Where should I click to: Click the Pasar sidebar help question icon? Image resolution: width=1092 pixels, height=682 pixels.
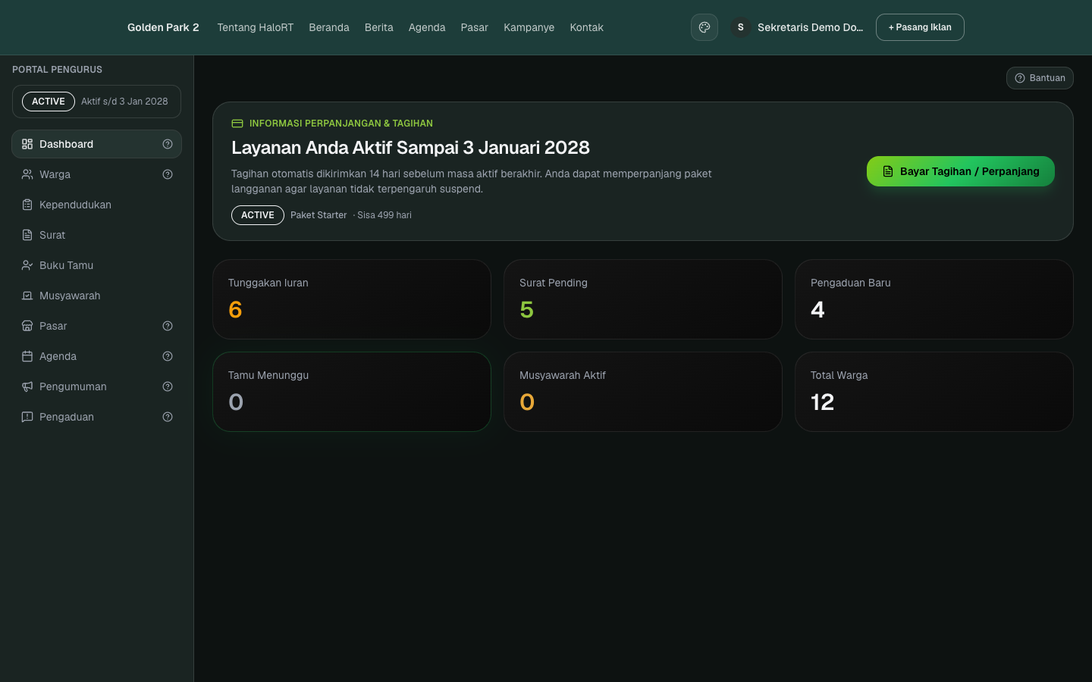pos(168,326)
